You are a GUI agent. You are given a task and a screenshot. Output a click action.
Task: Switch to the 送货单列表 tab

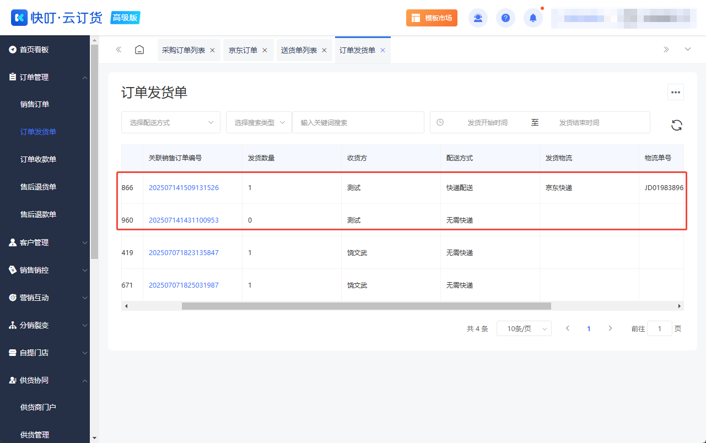pos(299,50)
